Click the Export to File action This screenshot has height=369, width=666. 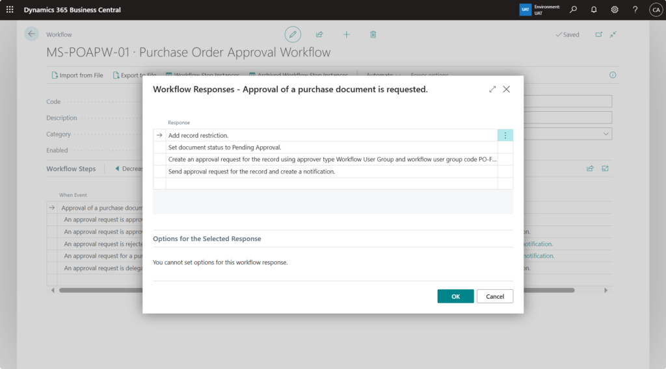[x=135, y=75]
